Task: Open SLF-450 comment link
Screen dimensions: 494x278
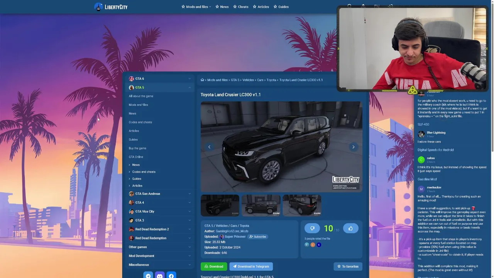Action: 423,124
